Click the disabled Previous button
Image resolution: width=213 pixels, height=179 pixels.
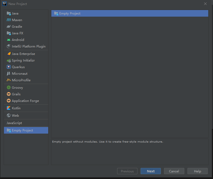pyautogui.click(x=127, y=171)
